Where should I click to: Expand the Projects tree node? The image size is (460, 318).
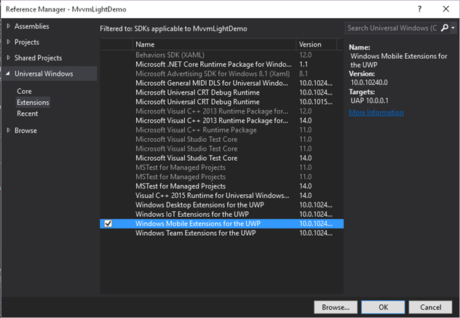click(9, 42)
